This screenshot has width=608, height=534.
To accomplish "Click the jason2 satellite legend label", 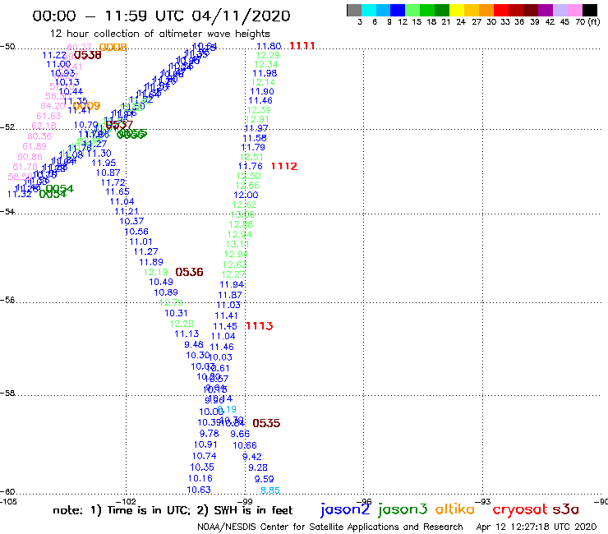I will (345, 509).
